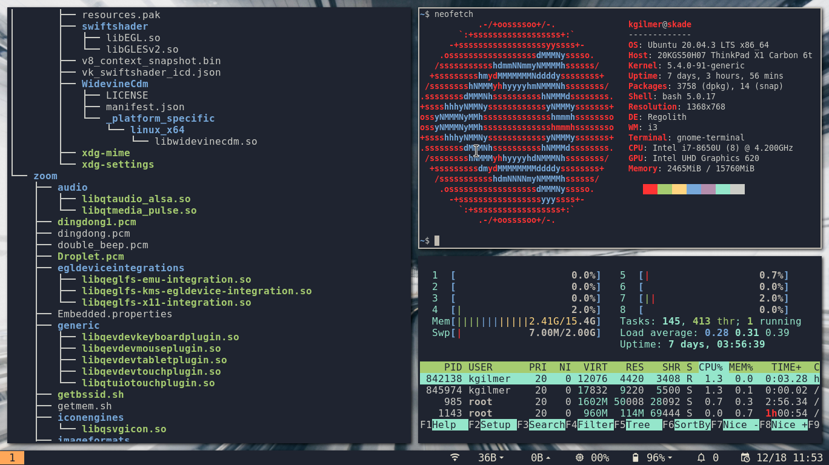Click the yellow color block in neofetch

(x=679, y=190)
